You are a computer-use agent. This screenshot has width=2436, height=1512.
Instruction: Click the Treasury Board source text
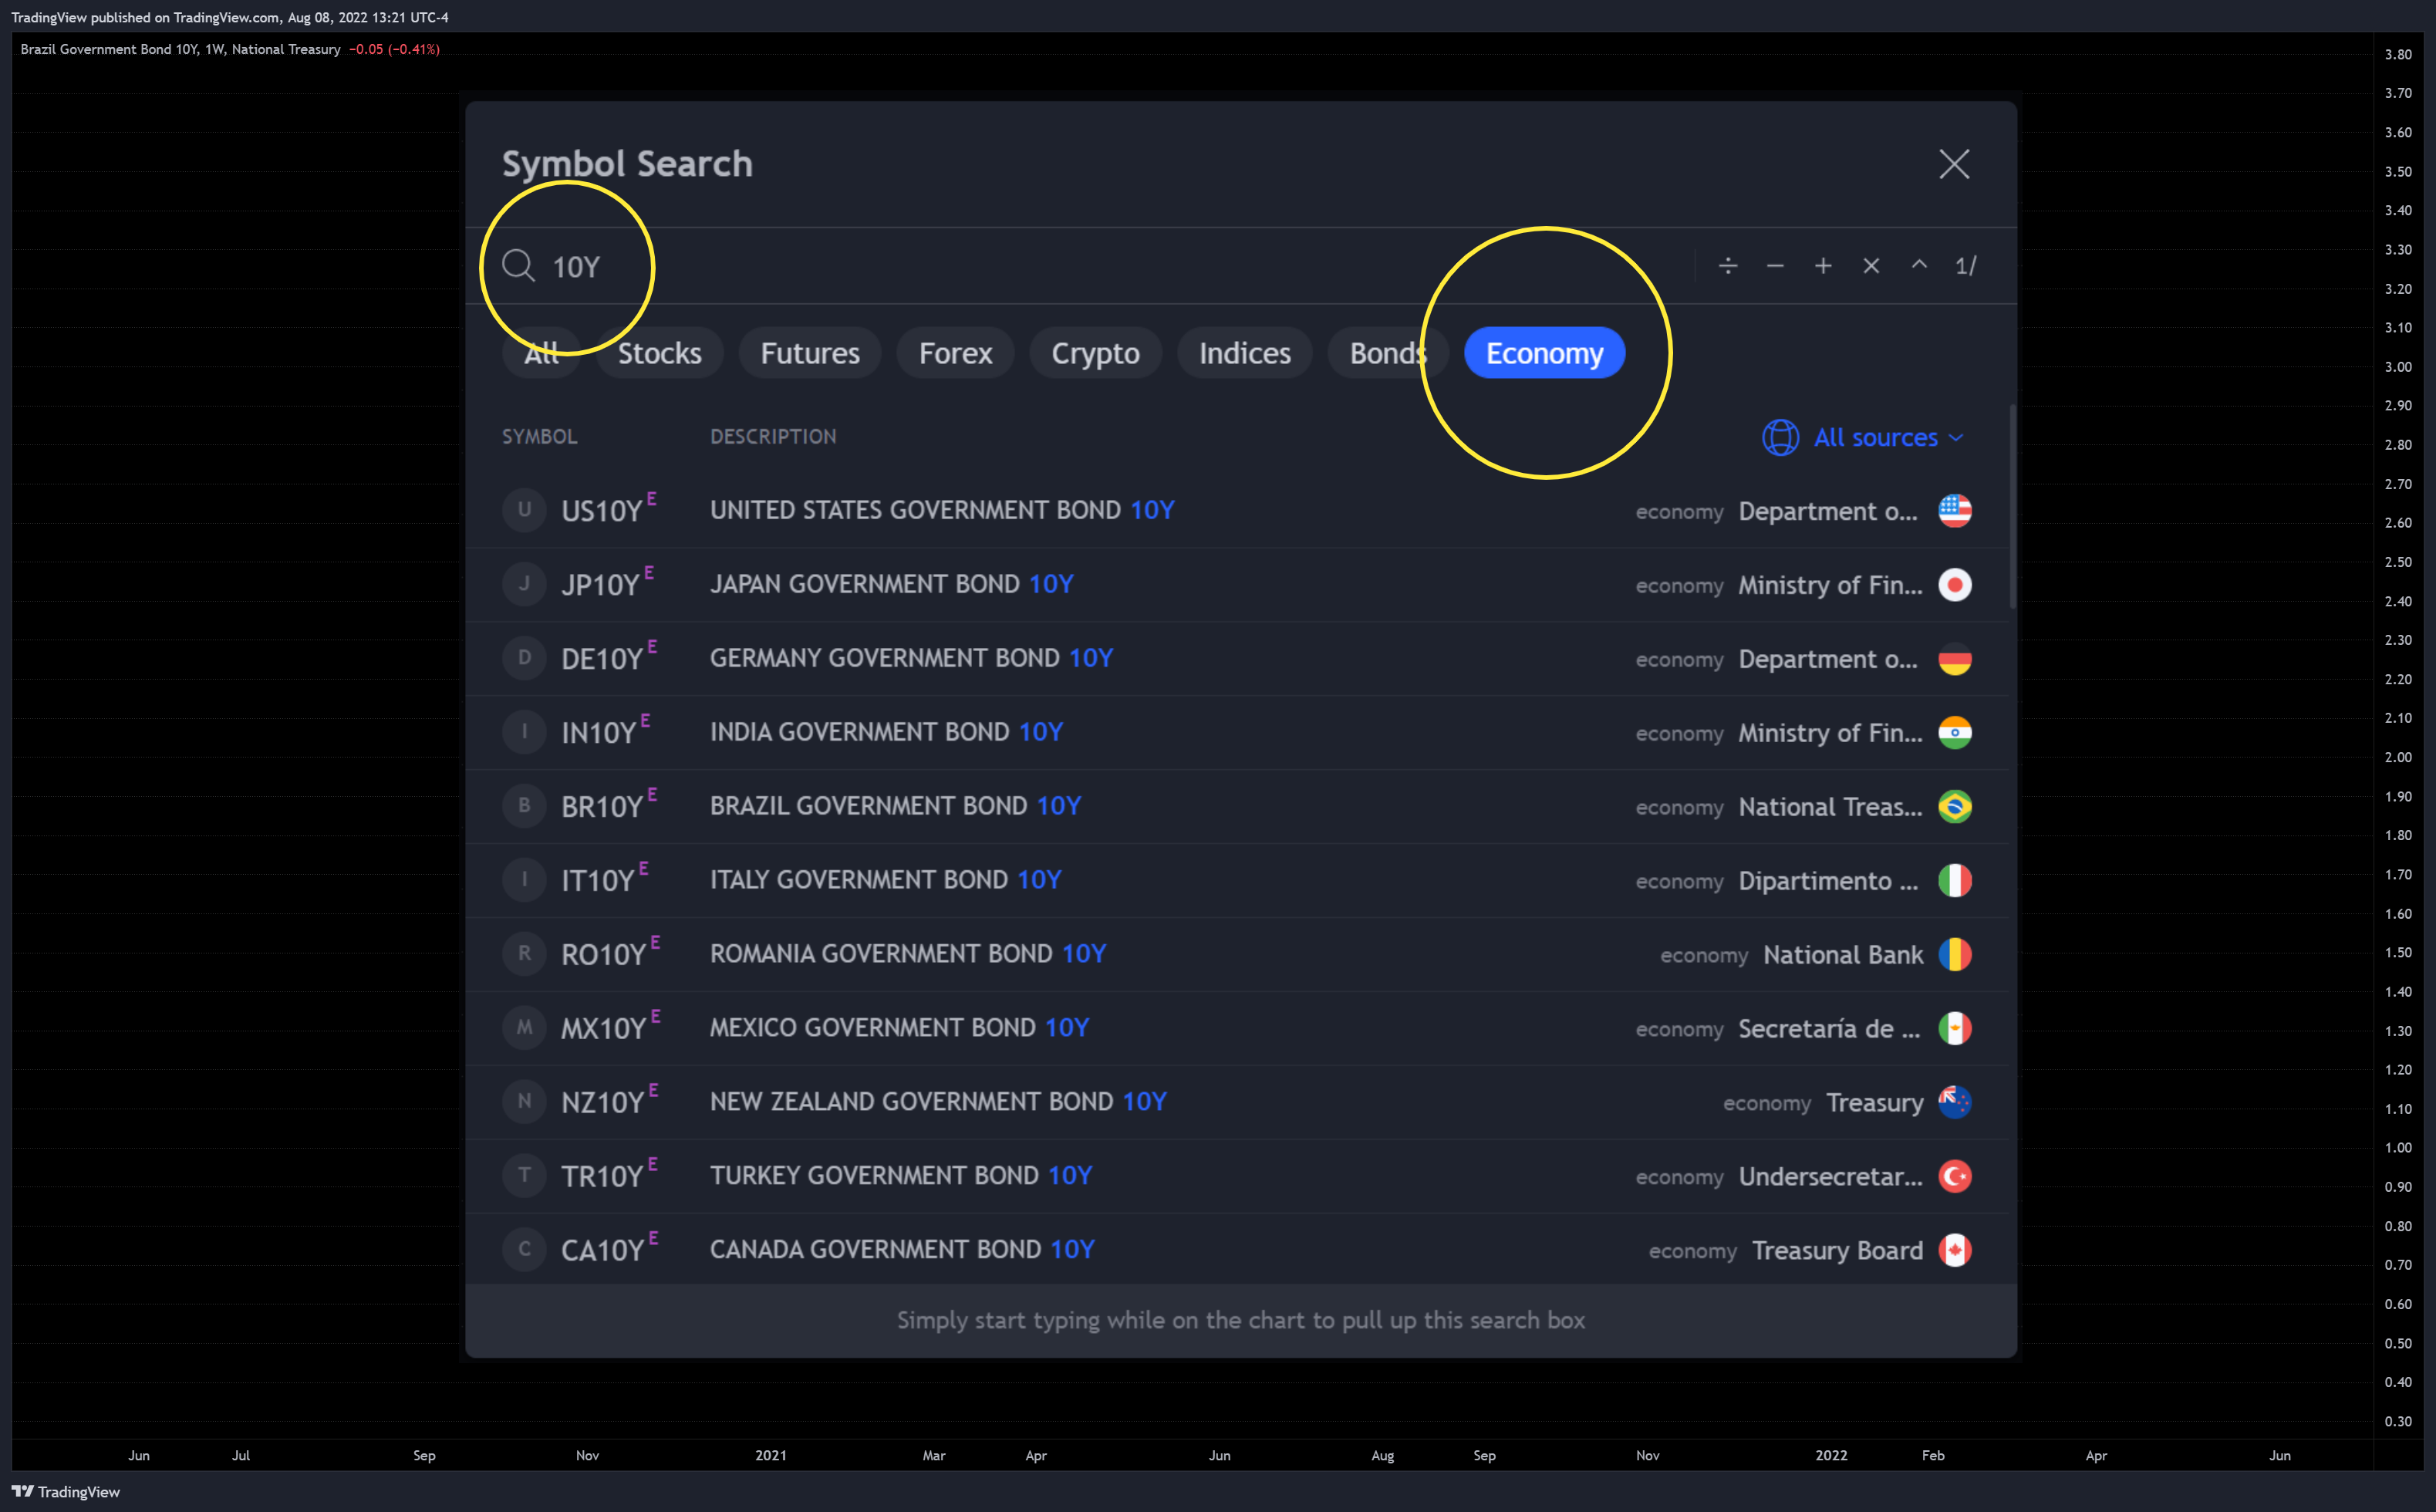pos(1838,1251)
